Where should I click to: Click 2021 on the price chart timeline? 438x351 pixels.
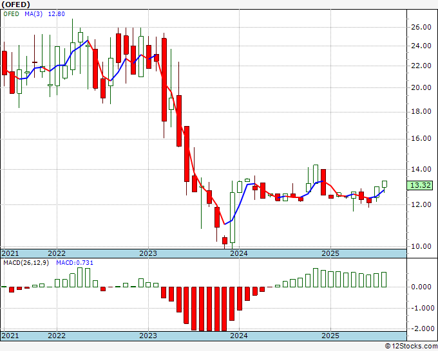10,253
